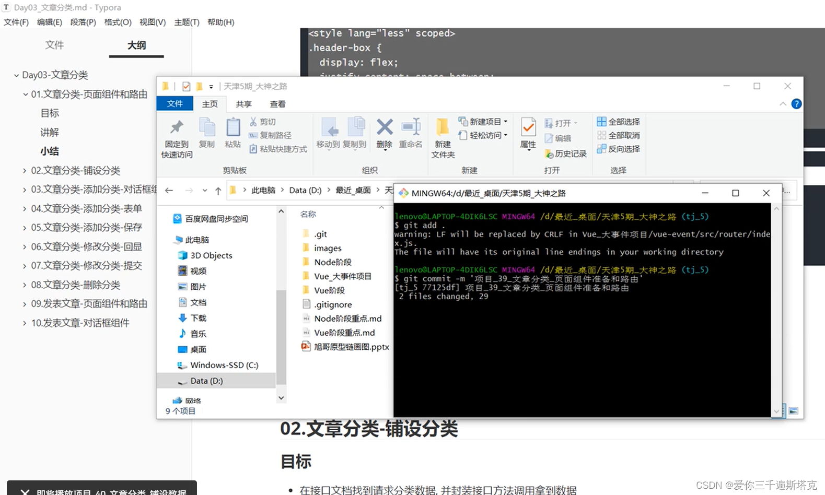Image resolution: width=825 pixels, height=495 pixels.
Task: Click the Explorer forward arrow button
Action: [189, 191]
